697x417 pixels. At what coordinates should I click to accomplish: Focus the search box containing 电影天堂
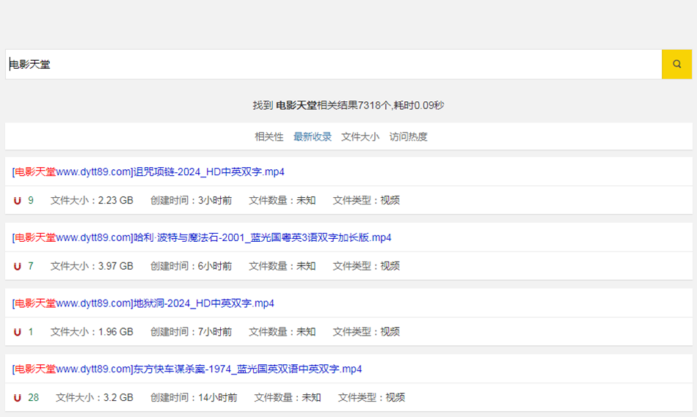[x=333, y=64]
